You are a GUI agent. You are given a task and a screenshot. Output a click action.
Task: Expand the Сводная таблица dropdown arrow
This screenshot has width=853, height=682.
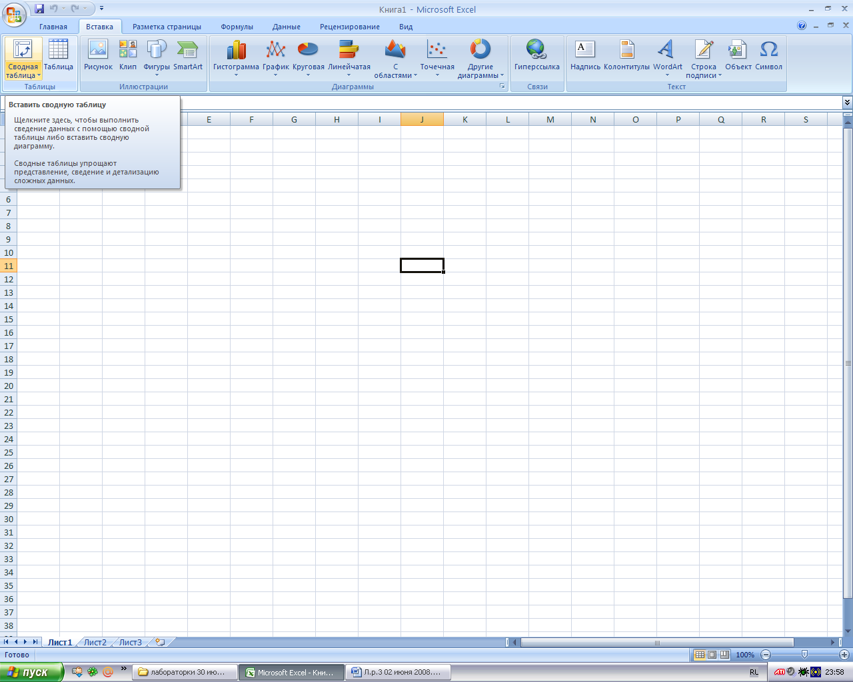tap(39, 76)
